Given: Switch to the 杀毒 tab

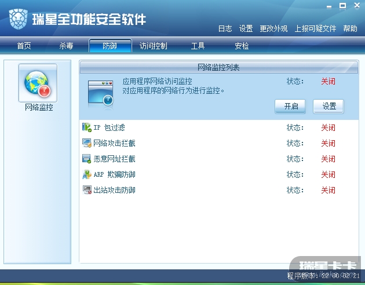Looking at the screenshot, I should (67, 46).
